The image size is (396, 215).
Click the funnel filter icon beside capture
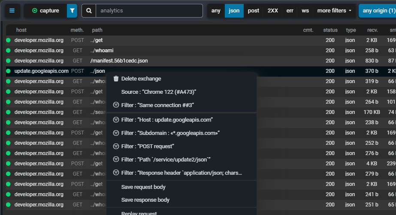click(x=72, y=11)
